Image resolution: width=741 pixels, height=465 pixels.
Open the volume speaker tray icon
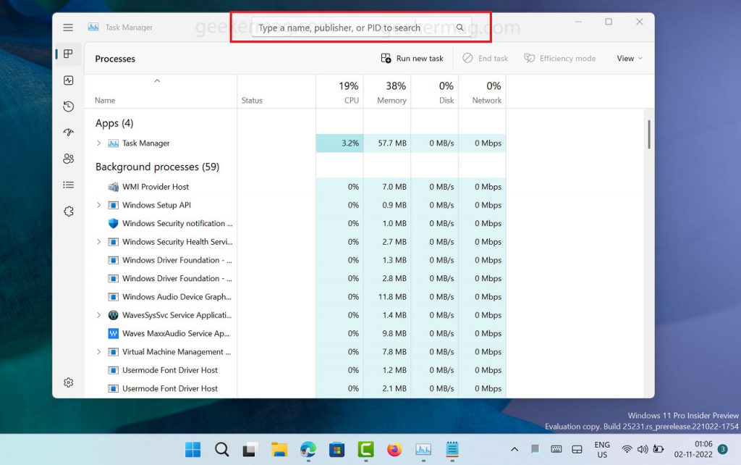coord(643,449)
